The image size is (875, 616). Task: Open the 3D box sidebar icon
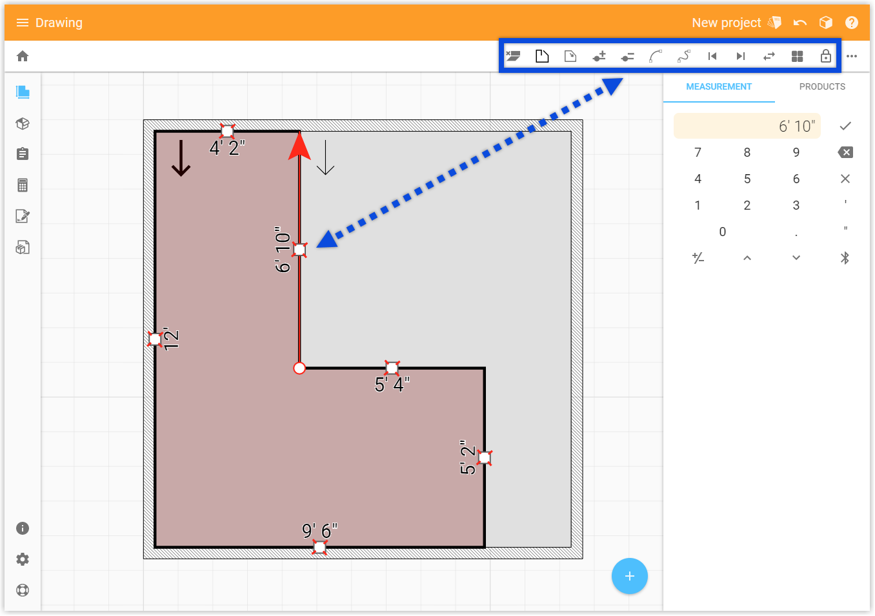click(23, 123)
